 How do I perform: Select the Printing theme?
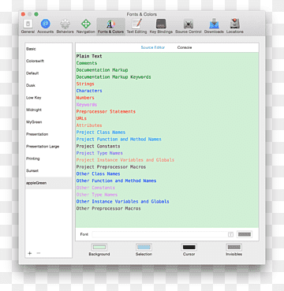[x=48, y=159]
